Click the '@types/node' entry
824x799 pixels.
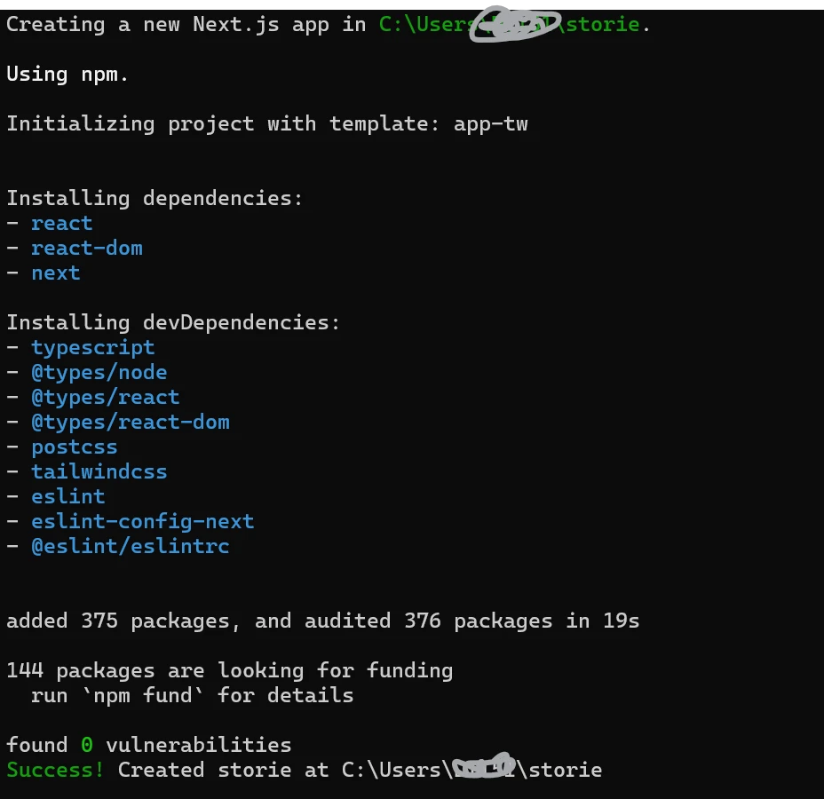99,373
